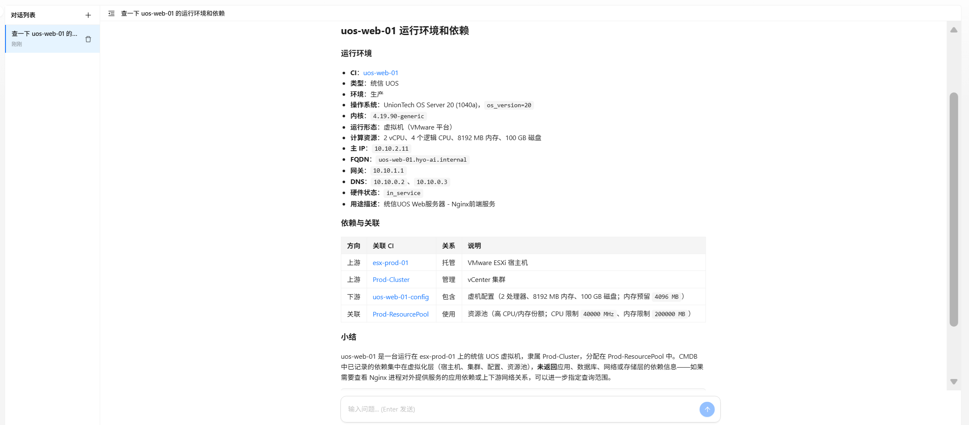Select the FQDN uos-web-01.hyo-ai.internal
Screen dimensions: 969x425
pyautogui.click(x=422, y=160)
